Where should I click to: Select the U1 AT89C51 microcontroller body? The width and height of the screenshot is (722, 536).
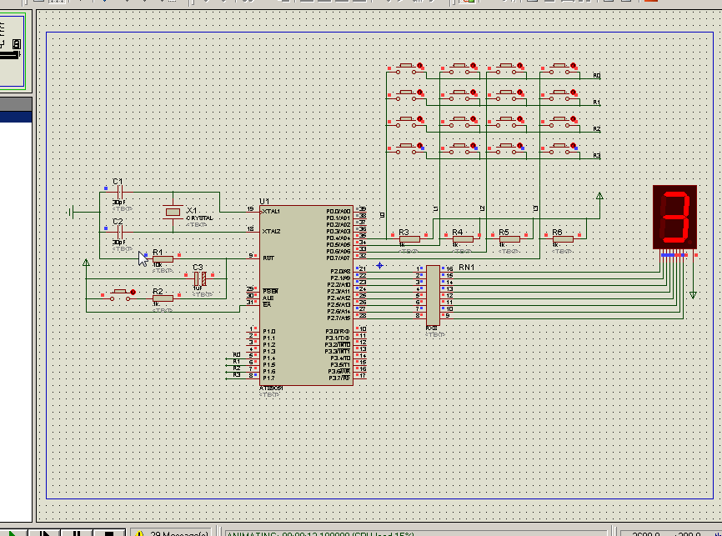coord(306,295)
